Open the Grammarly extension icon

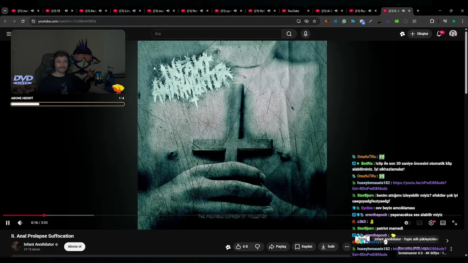(x=344, y=21)
